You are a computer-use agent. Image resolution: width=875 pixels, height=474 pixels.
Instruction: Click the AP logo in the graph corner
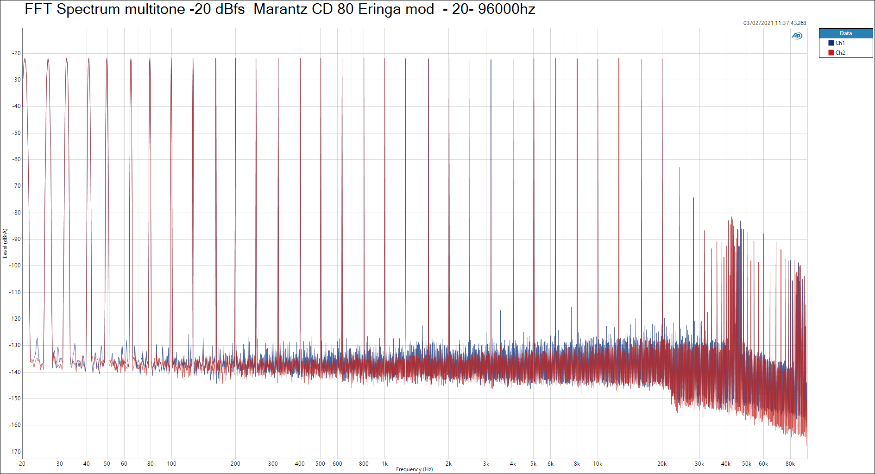[797, 36]
